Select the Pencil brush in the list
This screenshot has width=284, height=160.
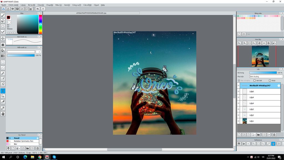pos(22,138)
